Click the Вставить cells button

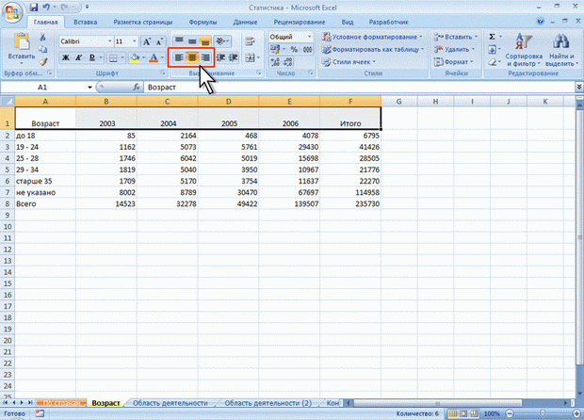point(455,37)
